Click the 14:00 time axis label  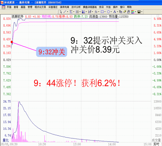[x=112, y=144]
